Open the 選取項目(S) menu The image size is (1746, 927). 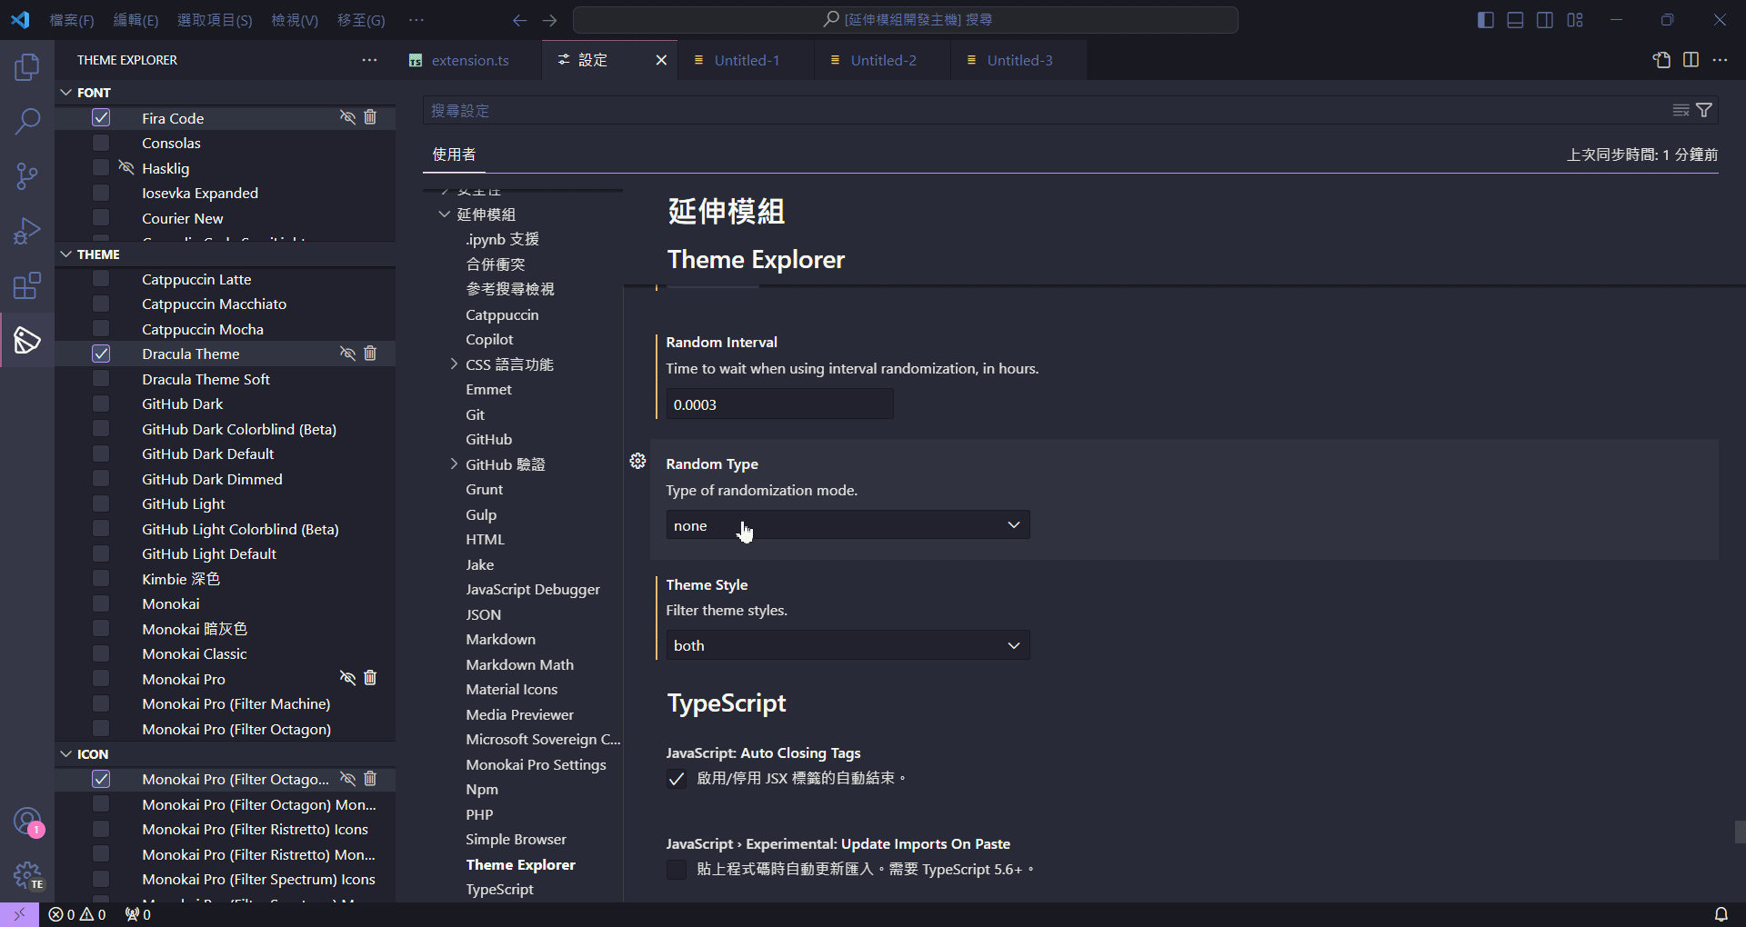pyautogui.click(x=215, y=20)
